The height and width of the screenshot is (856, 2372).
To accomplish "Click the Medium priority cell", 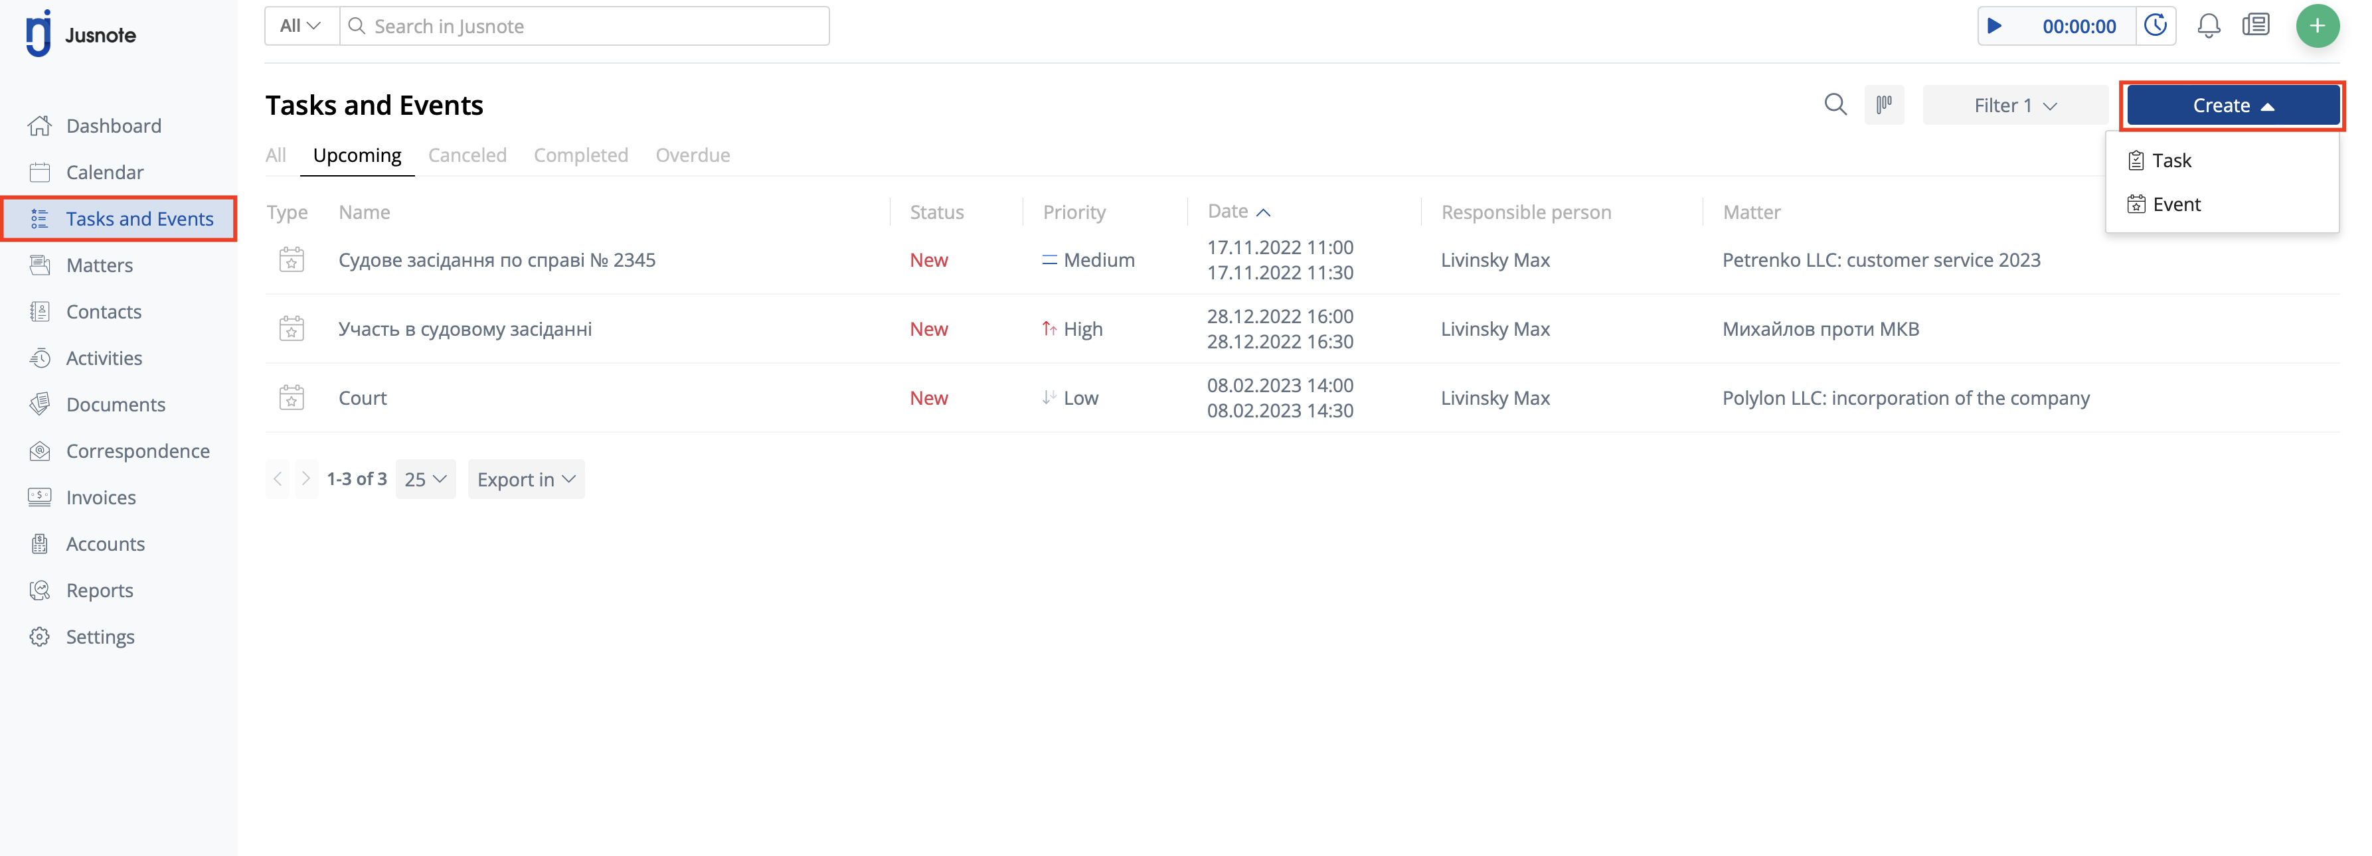I will (1088, 259).
